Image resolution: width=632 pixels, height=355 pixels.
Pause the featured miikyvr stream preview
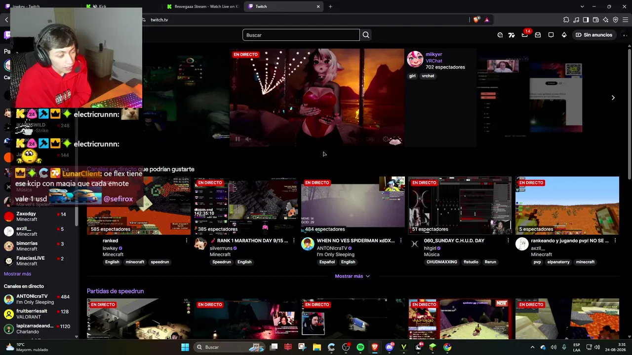pos(237,139)
